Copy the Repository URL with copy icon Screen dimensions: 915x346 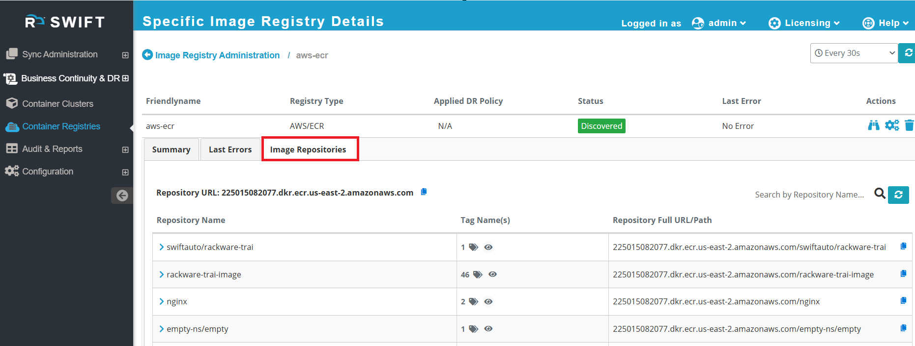tap(424, 192)
